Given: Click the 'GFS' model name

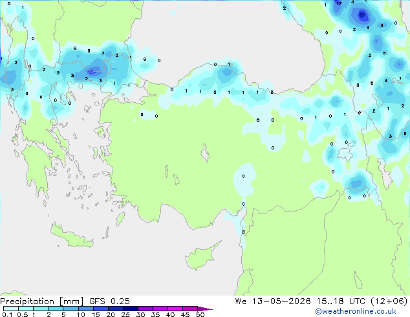Looking at the screenshot, I should click(97, 301).
